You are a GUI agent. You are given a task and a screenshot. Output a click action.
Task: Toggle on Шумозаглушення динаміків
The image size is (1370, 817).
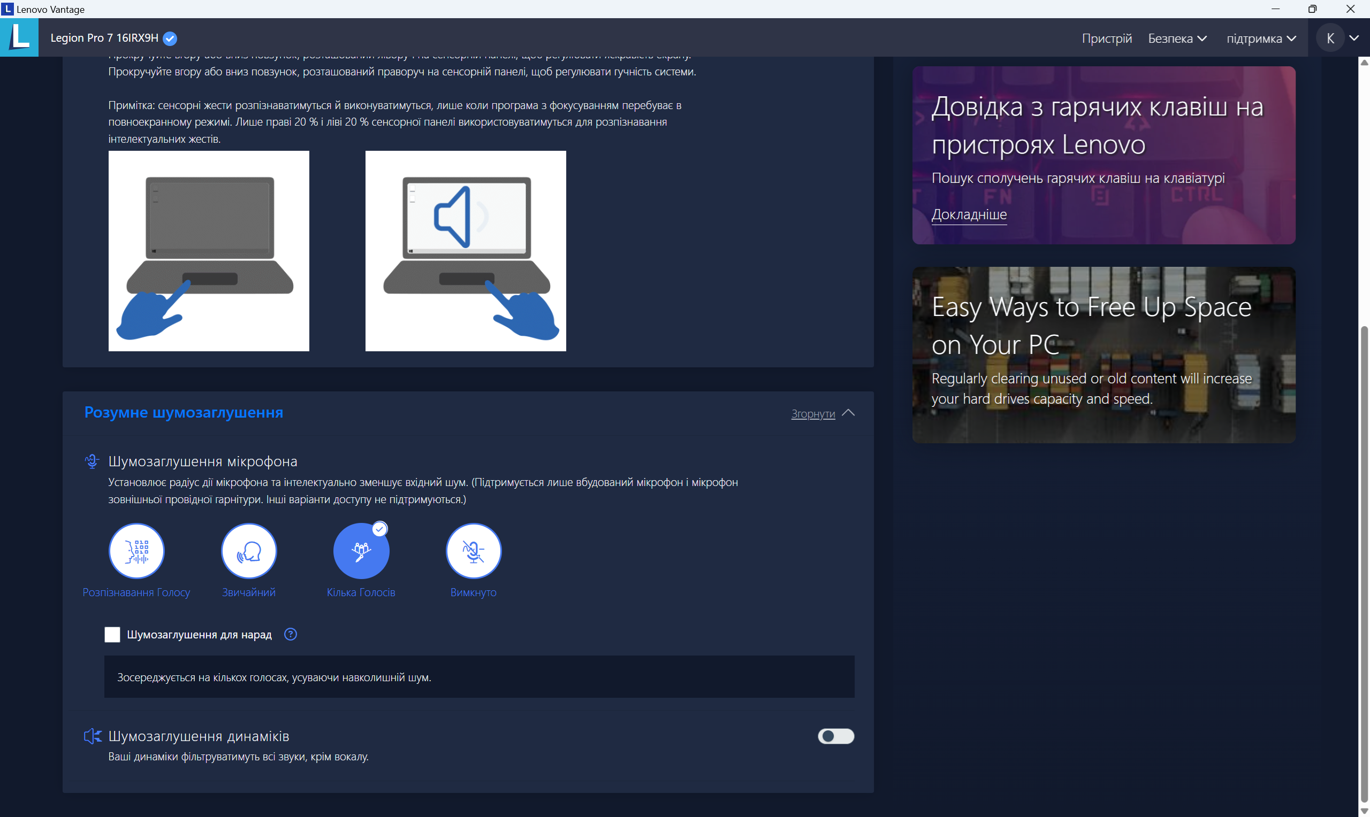(x=836, y=736)
